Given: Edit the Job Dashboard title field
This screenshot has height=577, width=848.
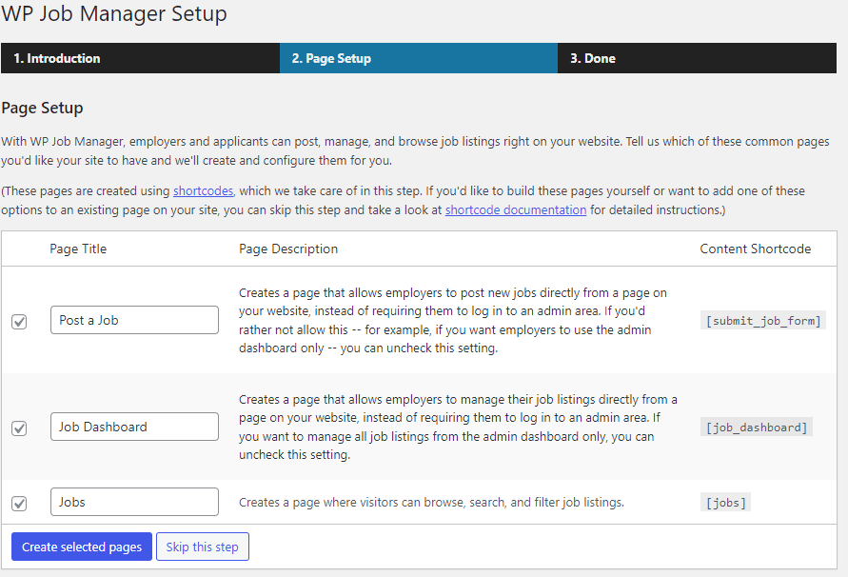Looking at the screenshot, I should pos(134,427).
